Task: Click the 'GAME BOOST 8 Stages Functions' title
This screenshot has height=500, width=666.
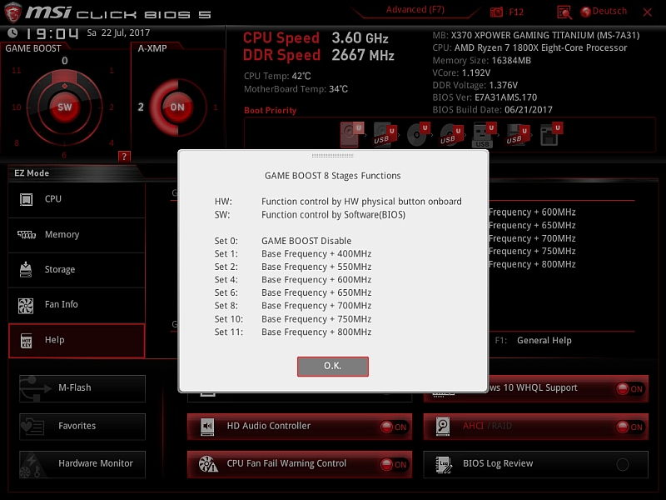Action: 332,176
